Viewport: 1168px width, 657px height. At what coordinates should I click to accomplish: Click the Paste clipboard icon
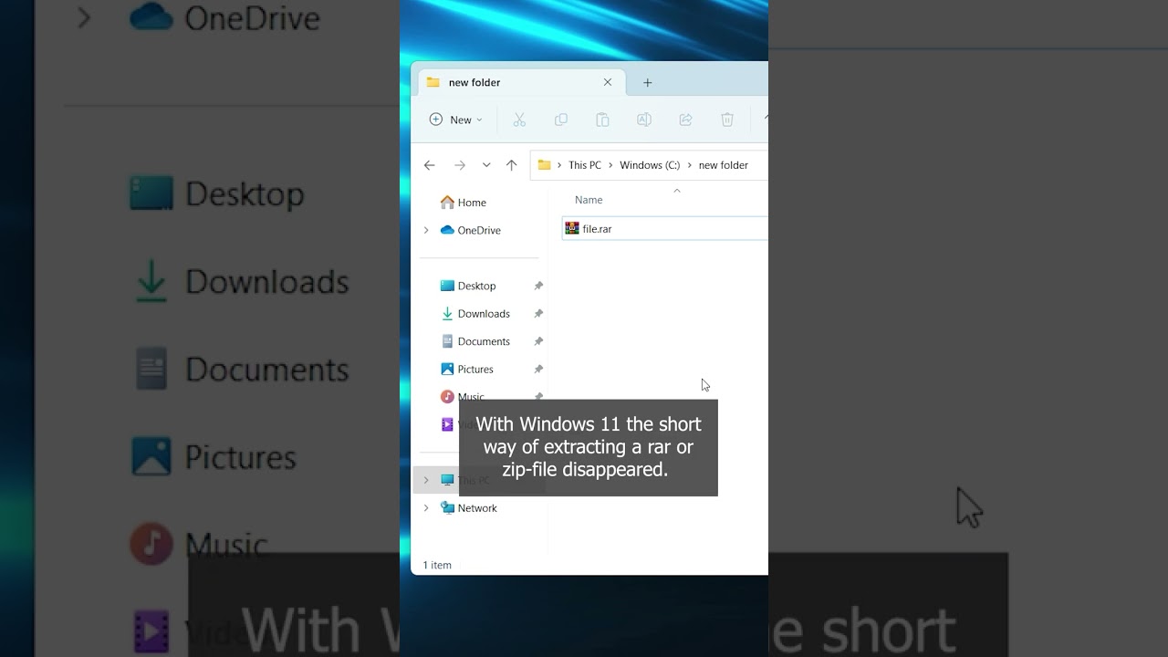[x=602, y=120]
